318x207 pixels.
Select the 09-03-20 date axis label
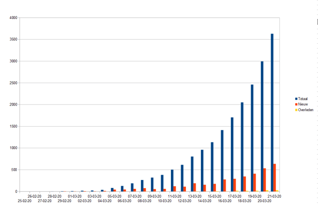[x=155, y=196]
